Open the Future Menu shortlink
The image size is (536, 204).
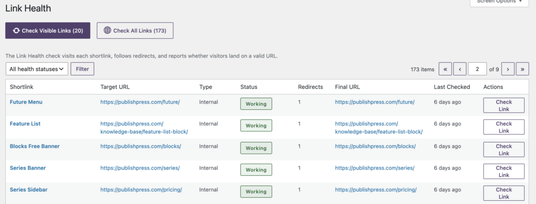(x=26, y=102)
